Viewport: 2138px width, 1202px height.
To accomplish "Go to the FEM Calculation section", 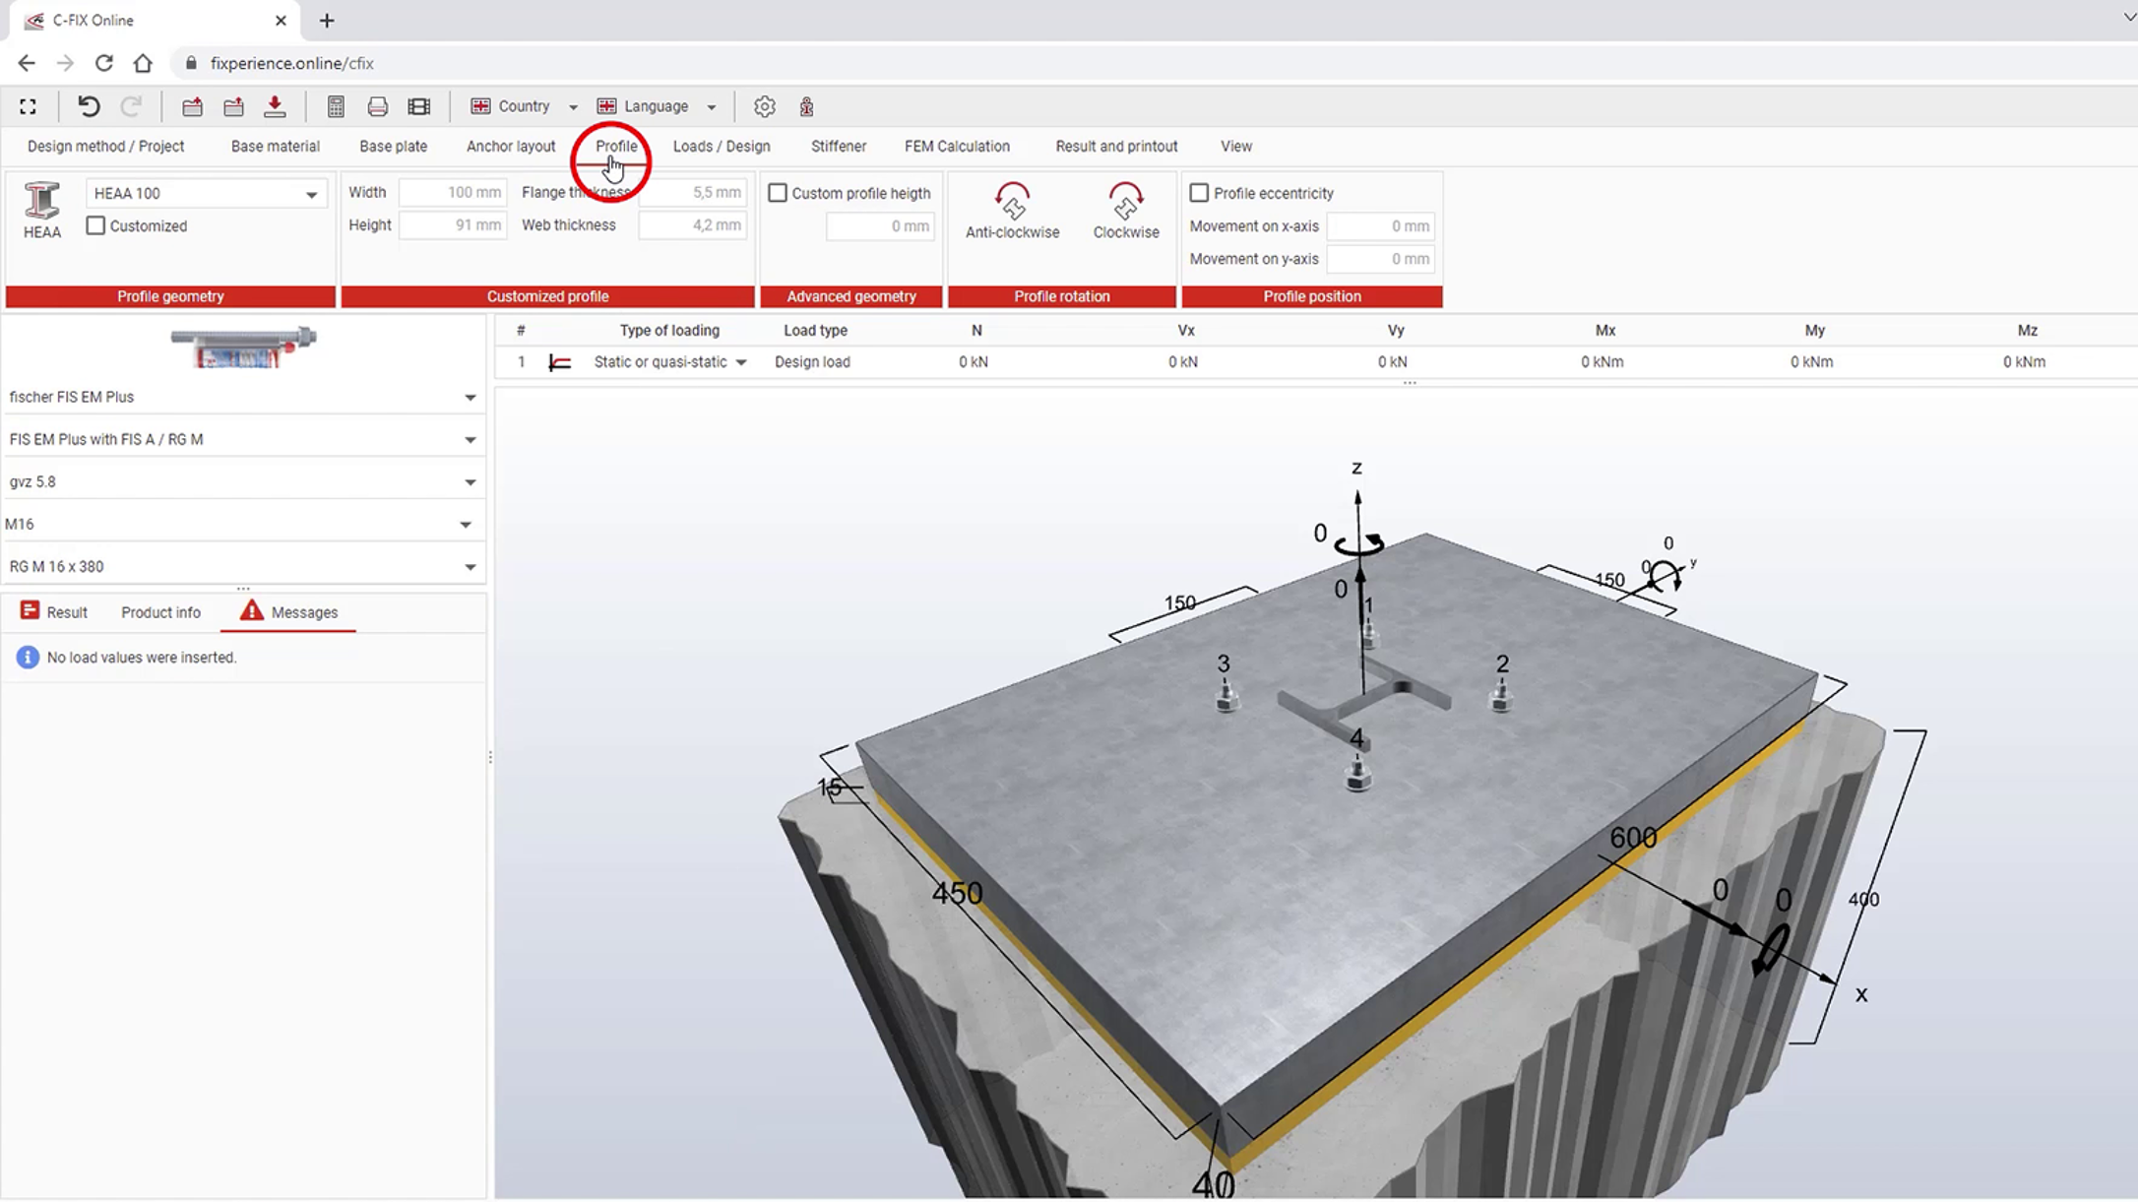I will click(x=956, y=146).
